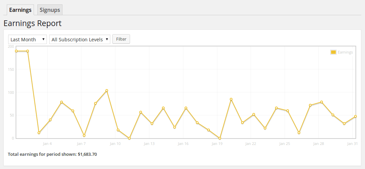Switch to the Signups tab
The width and height of the screenshot is (365, 169).
point(50,10)
